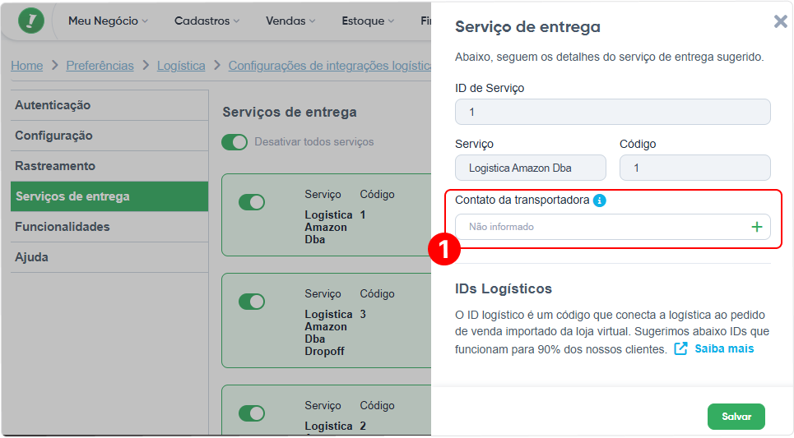This screenshot has width=794, height=438.
Task: Click the external link icon before Saiba mais
Action: [680, 348]
